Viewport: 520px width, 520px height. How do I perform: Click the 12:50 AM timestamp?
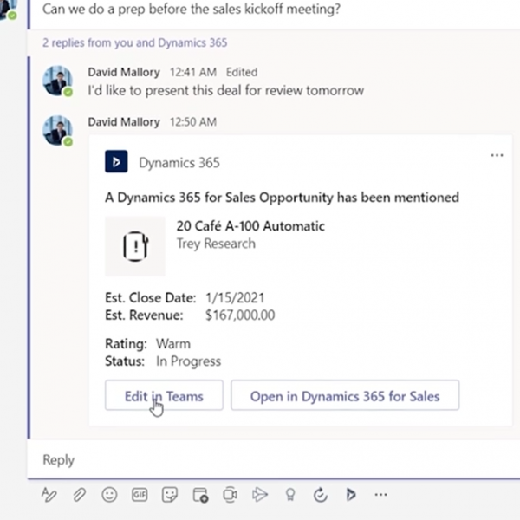point(193,121)
